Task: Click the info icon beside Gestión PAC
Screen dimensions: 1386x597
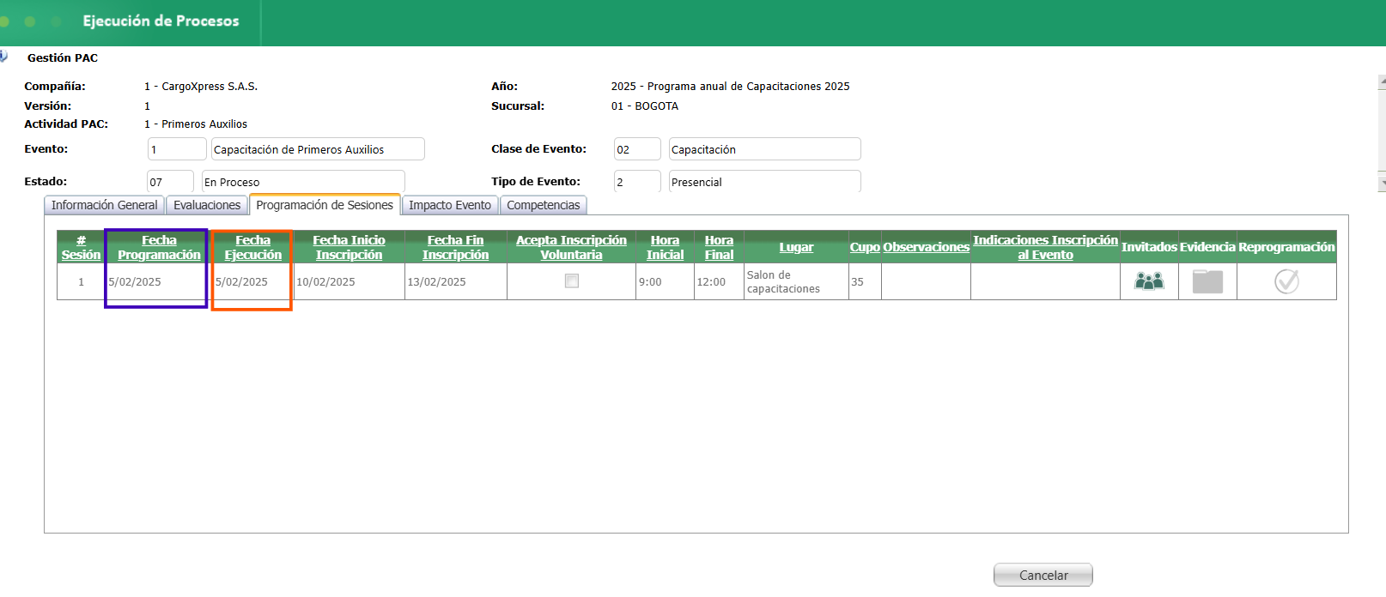Action: tap(3, 57)
